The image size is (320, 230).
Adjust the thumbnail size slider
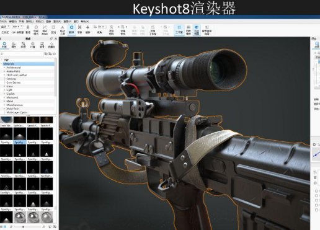point(24,227)
